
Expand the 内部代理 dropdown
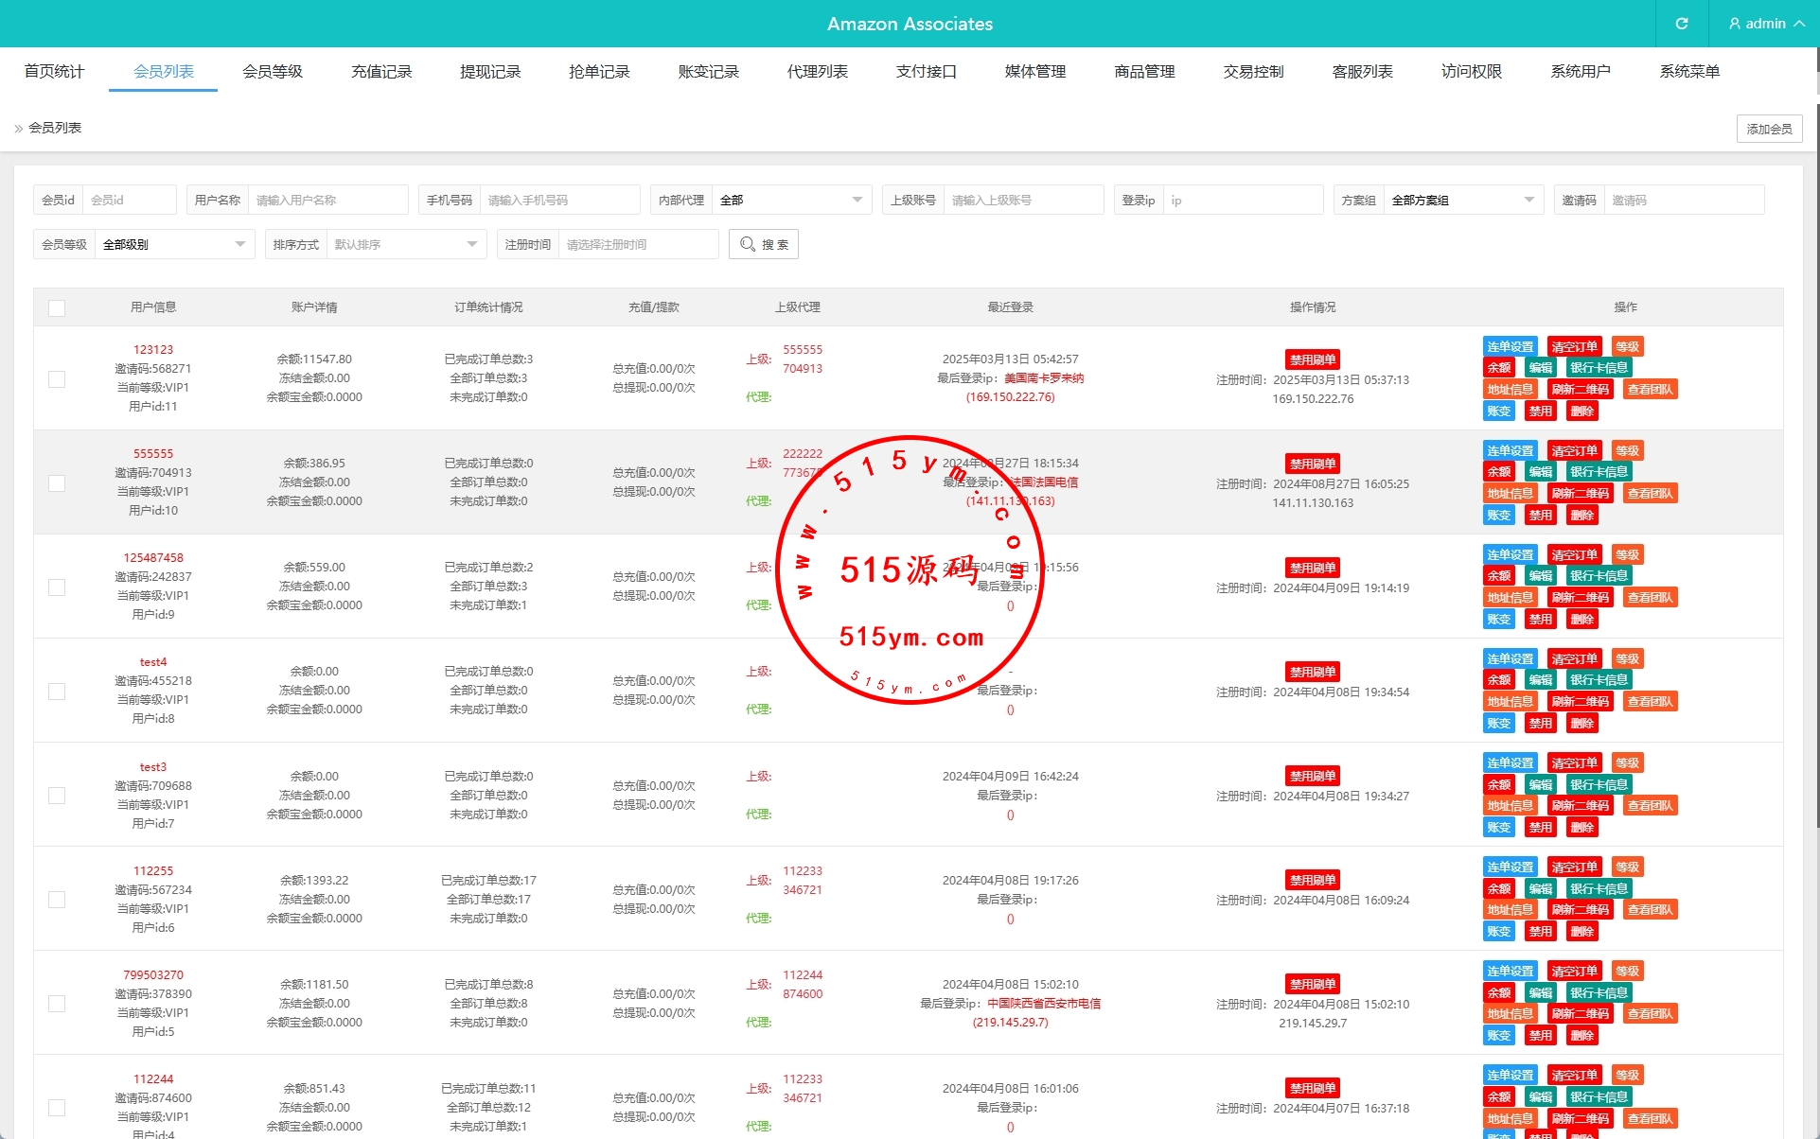pyautogui.click(x=790, y=200)
